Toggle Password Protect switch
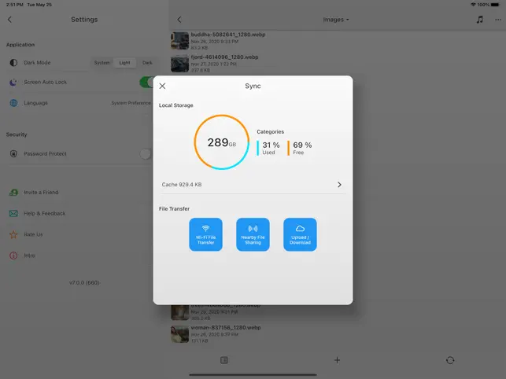The height and width of the screenshot is (379, 506). click(x=146, y=154)
